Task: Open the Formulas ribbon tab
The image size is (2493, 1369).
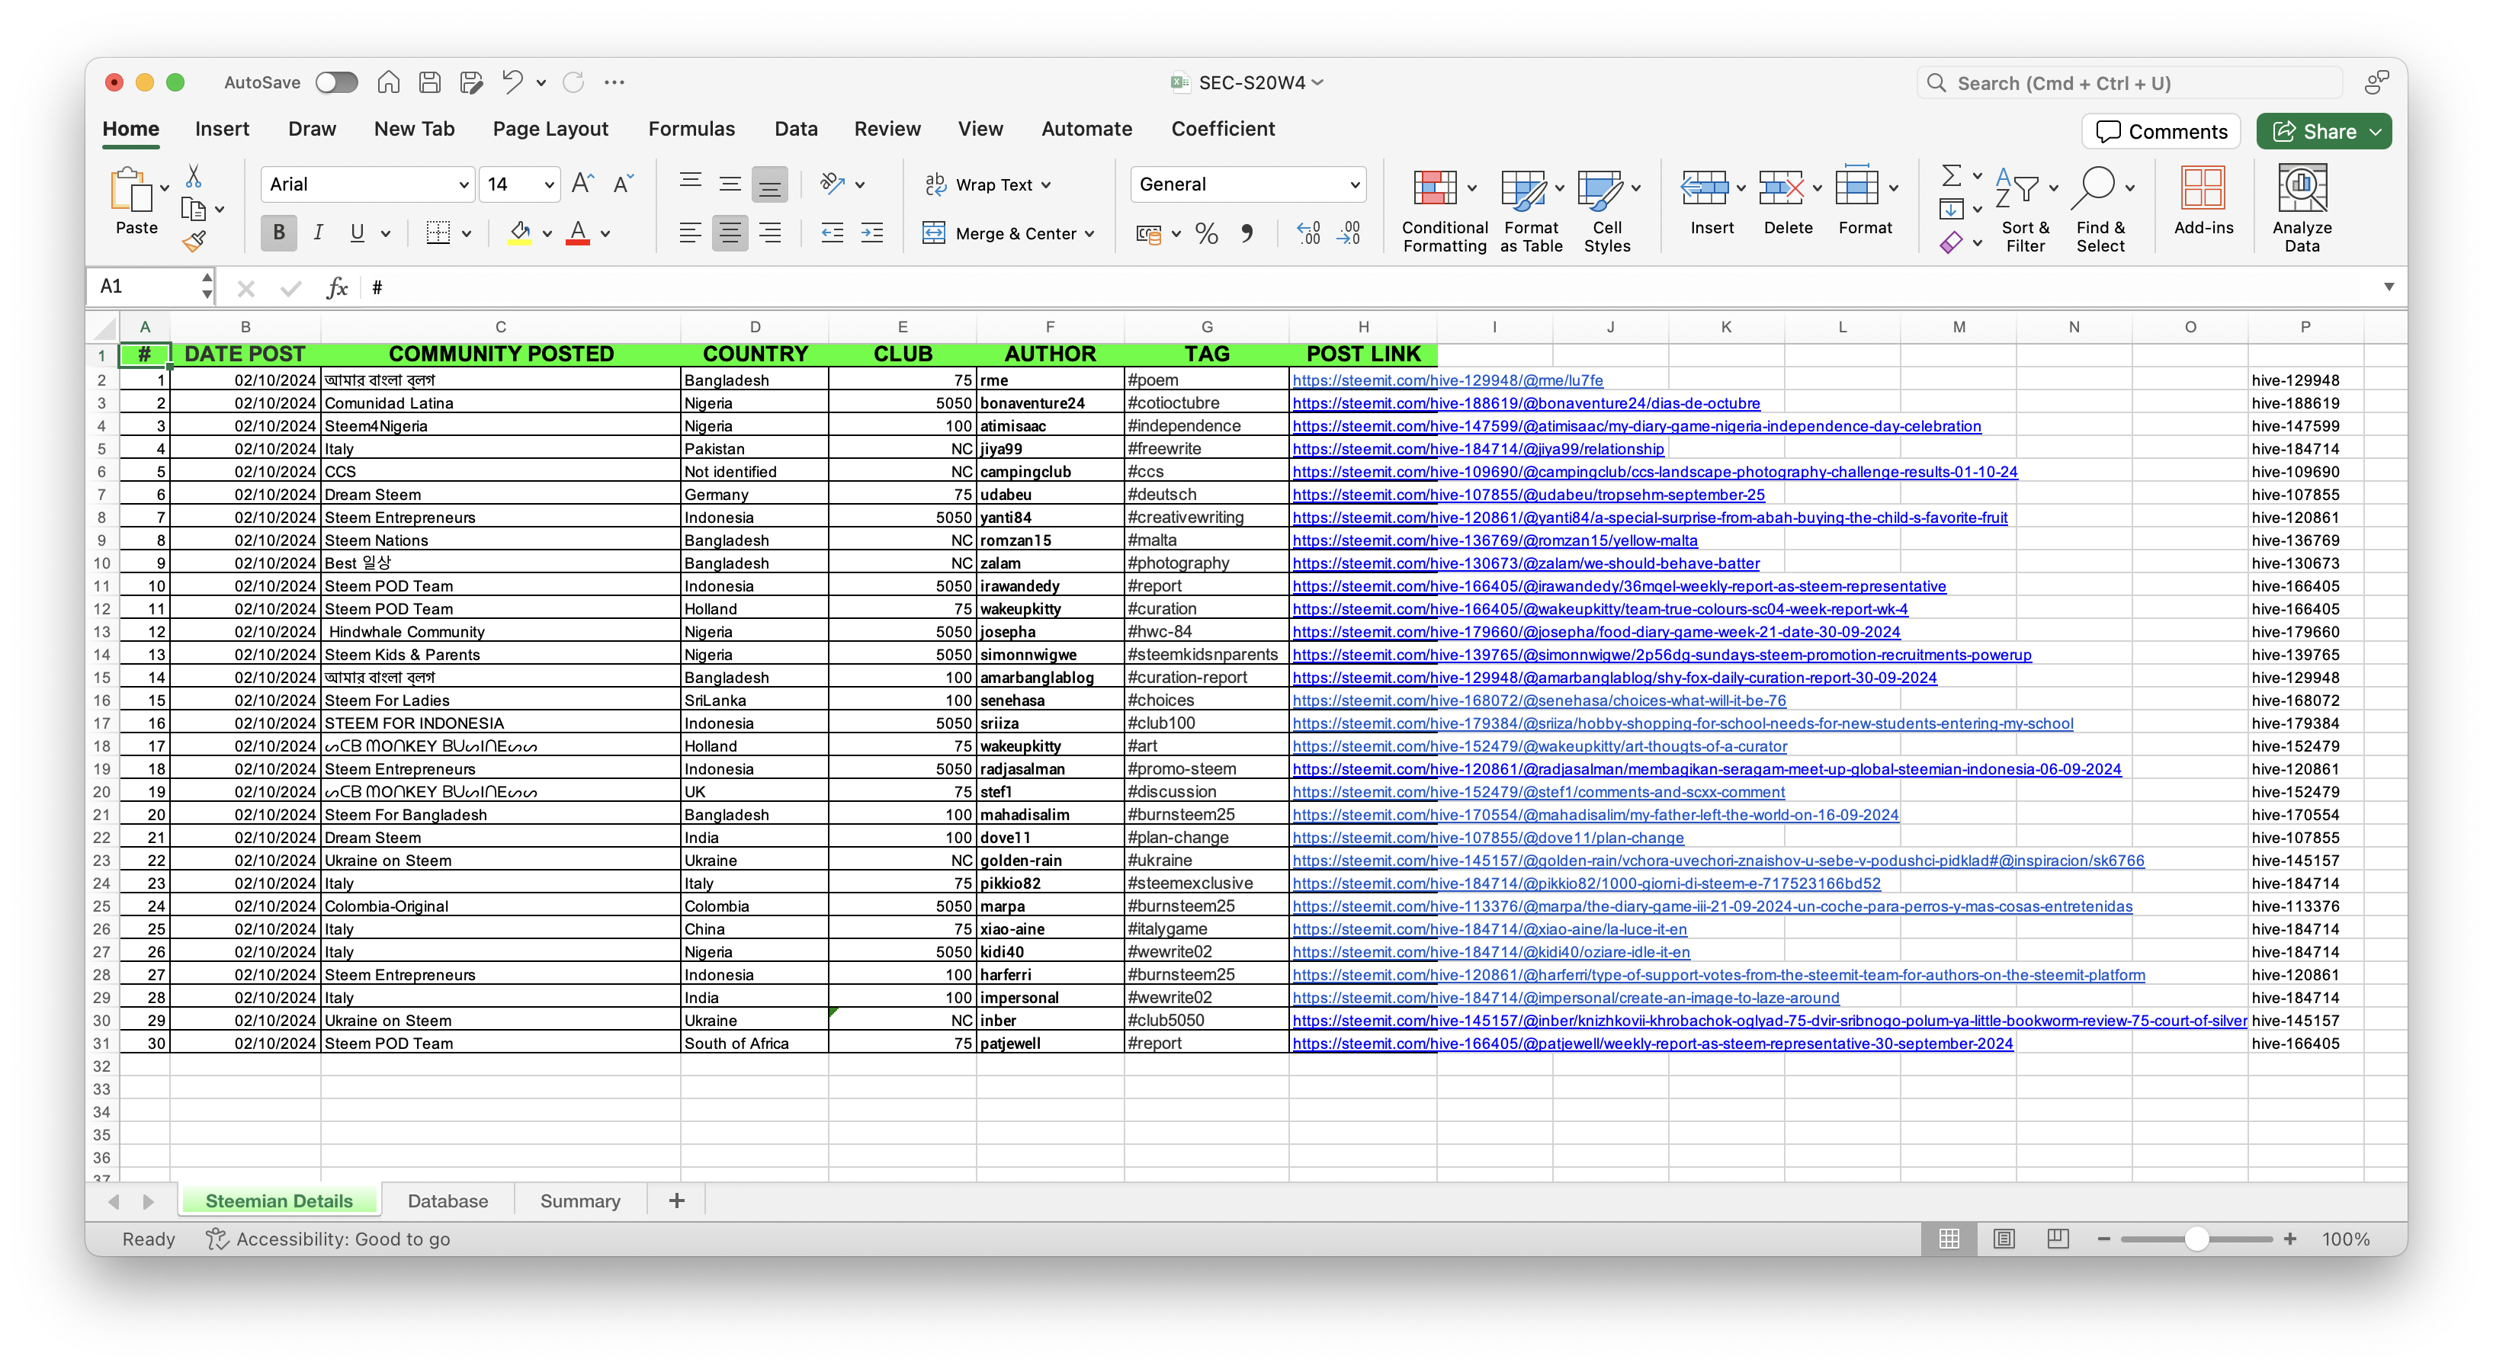Action: 691,129
